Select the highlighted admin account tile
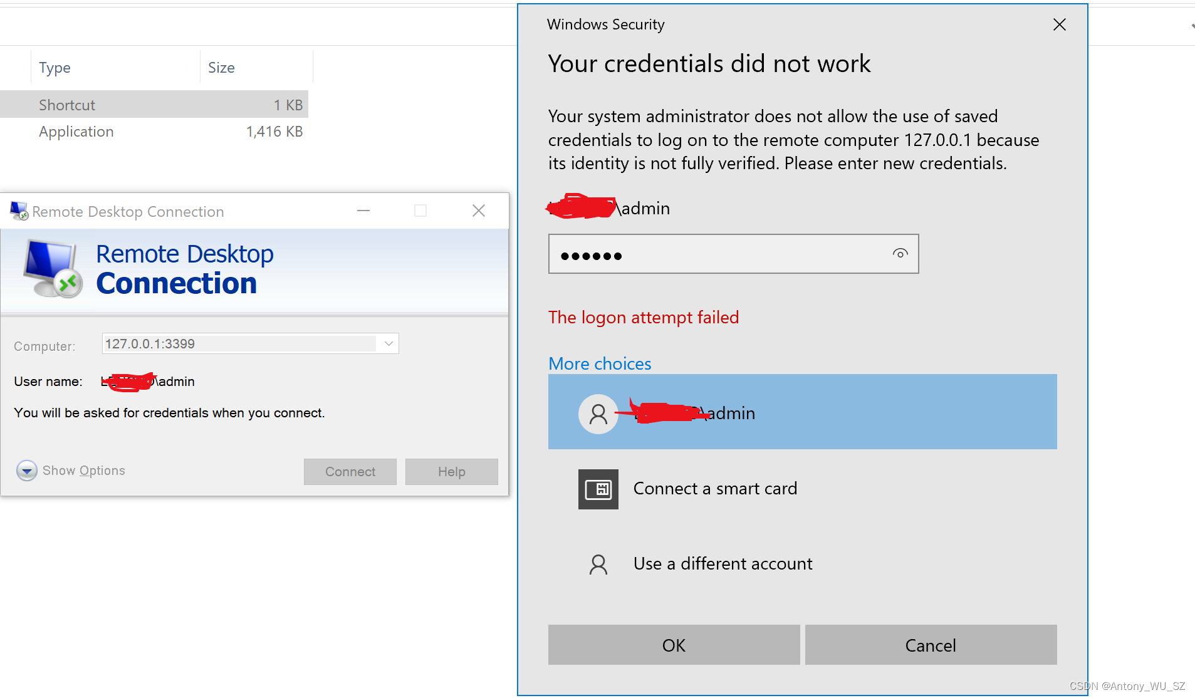The image size is (1195, 698). pos(802,412)
